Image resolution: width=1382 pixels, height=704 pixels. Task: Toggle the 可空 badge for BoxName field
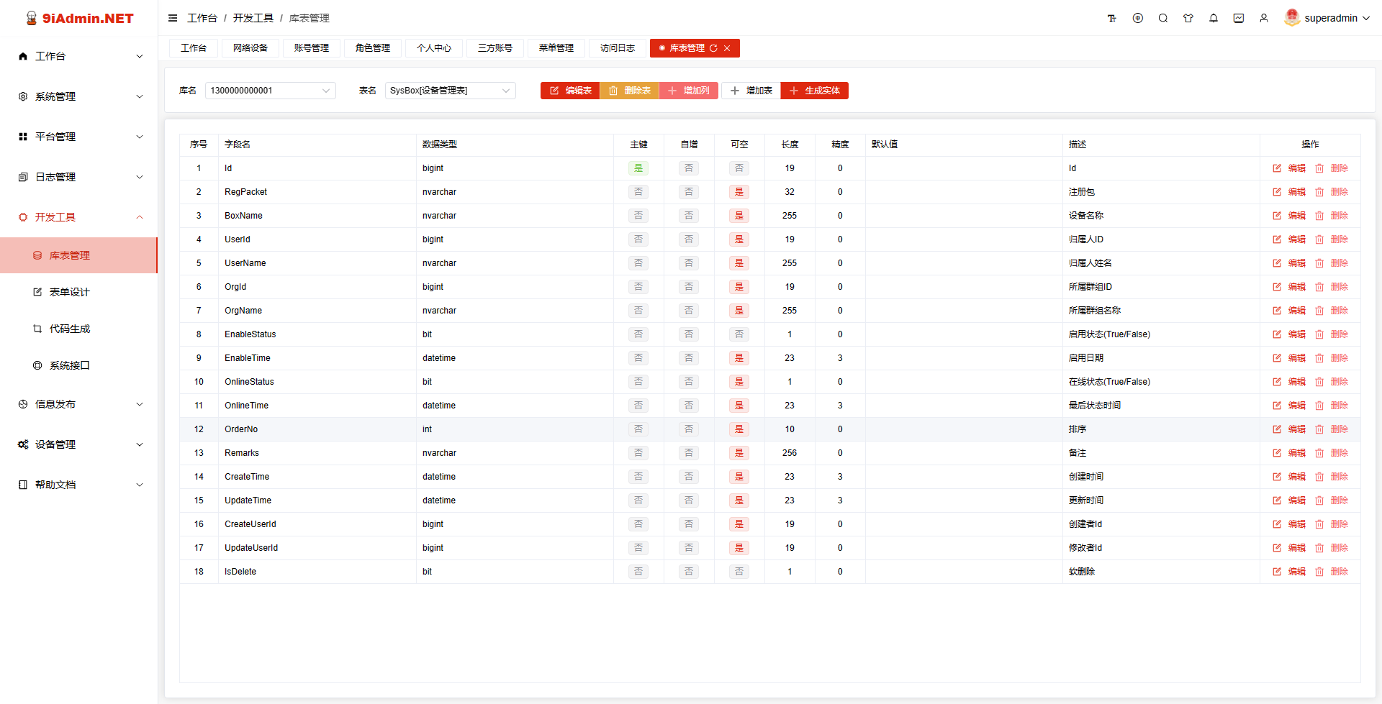[739, 215]
